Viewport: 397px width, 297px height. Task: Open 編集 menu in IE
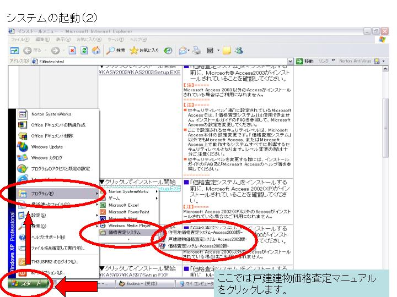pyautogui.click(x=42, y=40)
